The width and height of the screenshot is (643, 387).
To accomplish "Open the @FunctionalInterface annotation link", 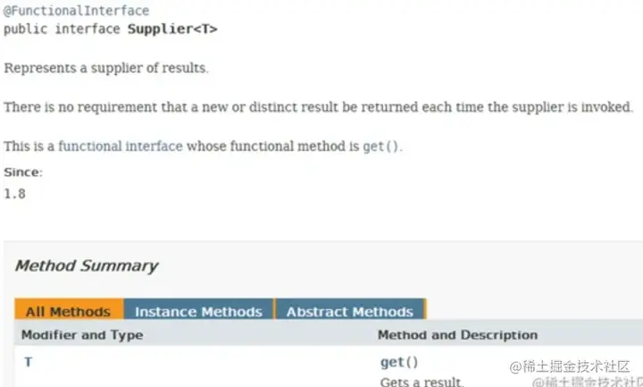I will (x=76, y=11).
